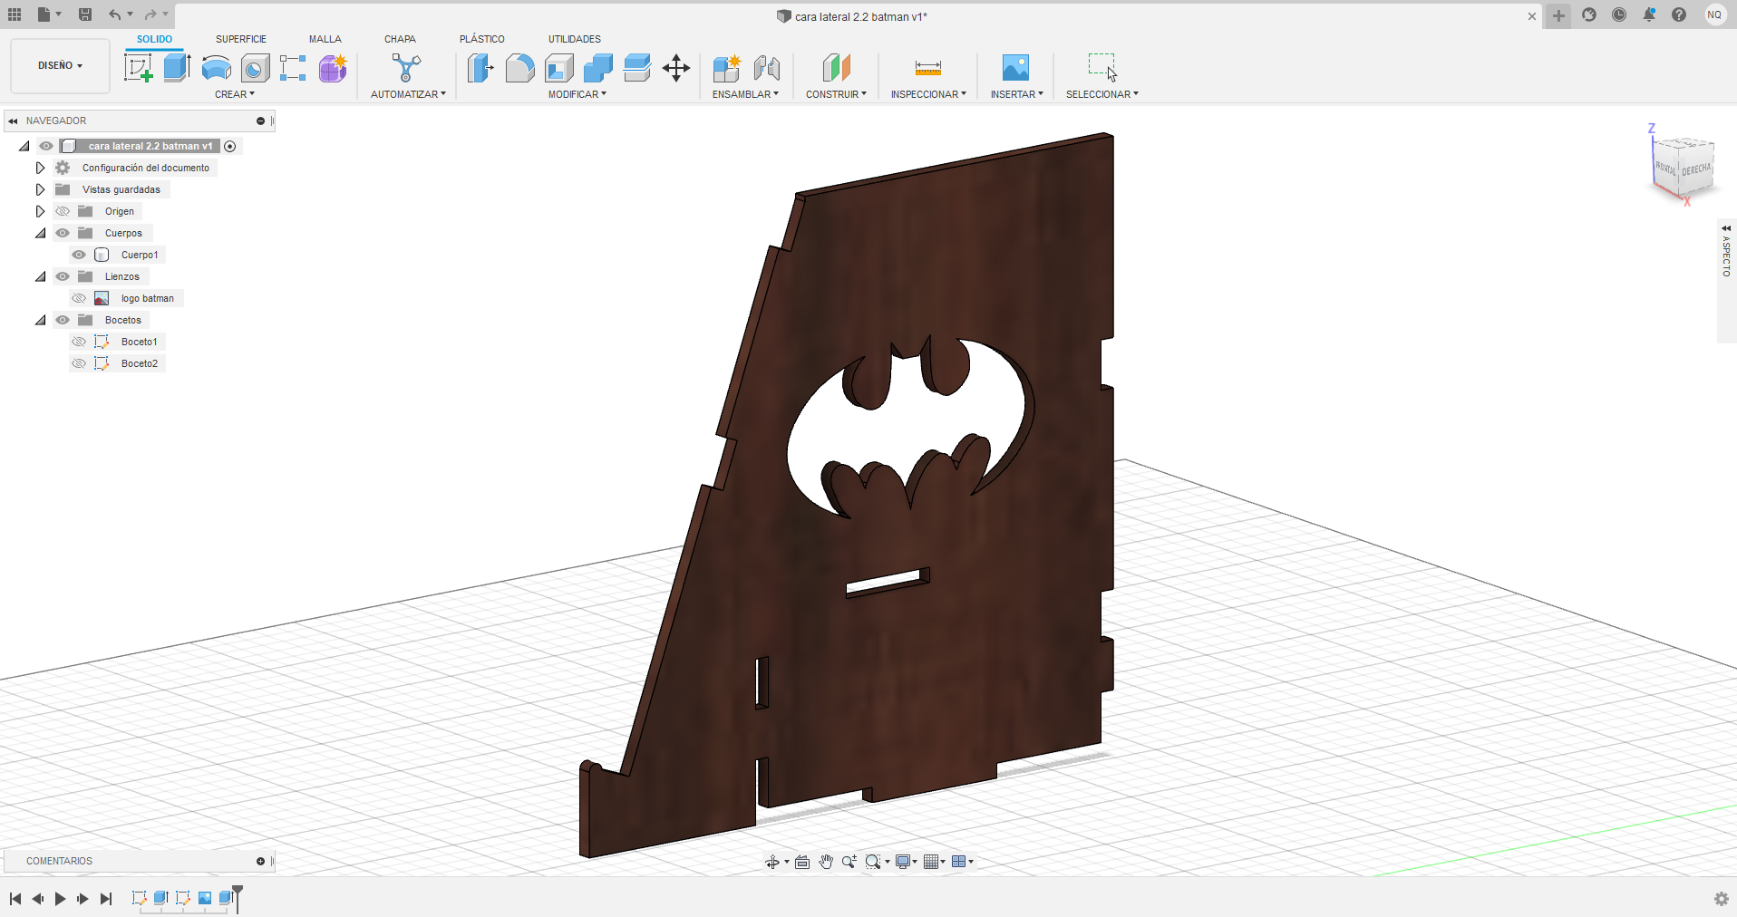
Task: Open the data panel grid icon
Action: coord(15,14)
